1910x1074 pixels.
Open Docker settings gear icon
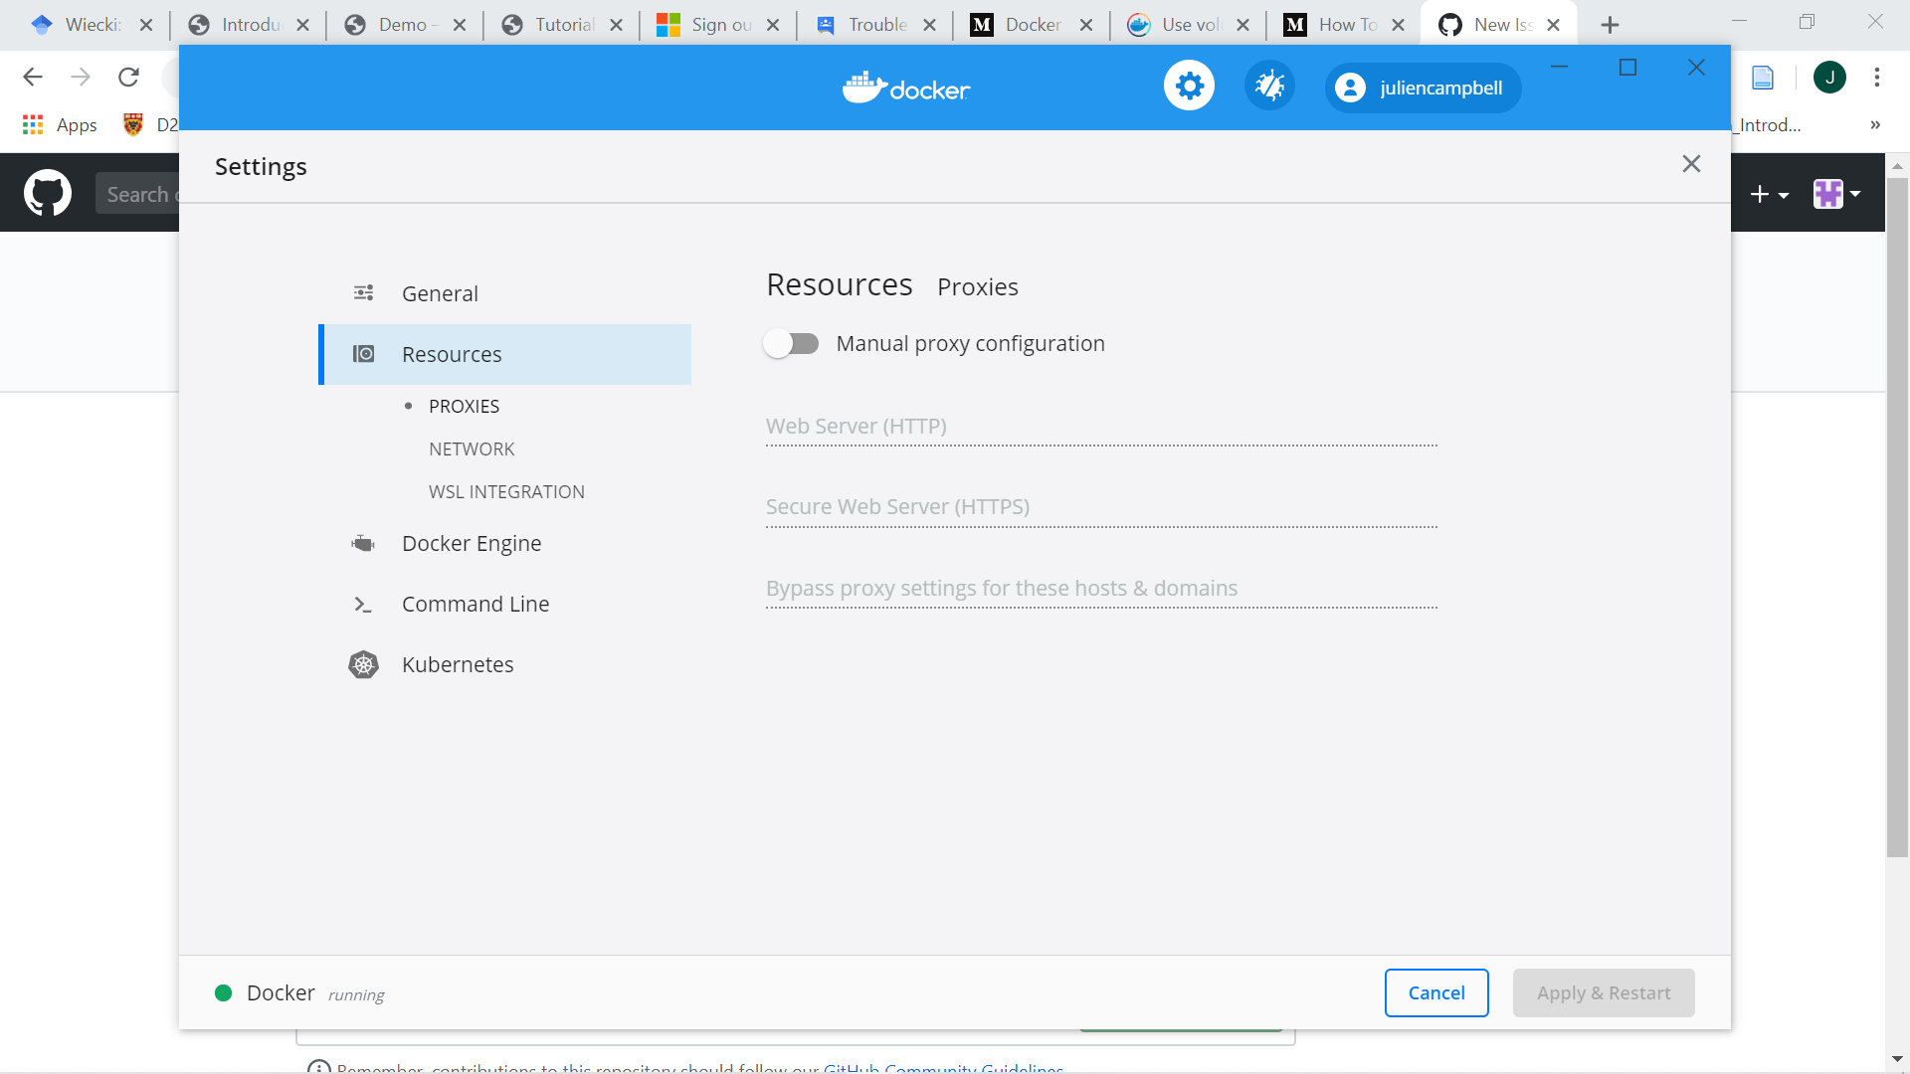pyautogui.click(x=1189, y=86)
